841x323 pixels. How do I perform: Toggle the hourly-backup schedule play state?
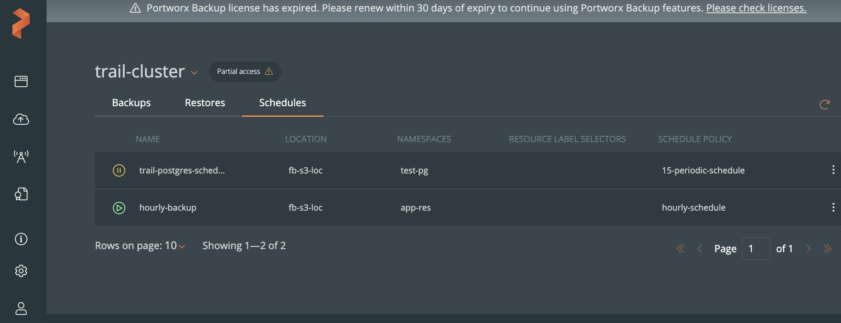tap(119, 208)
